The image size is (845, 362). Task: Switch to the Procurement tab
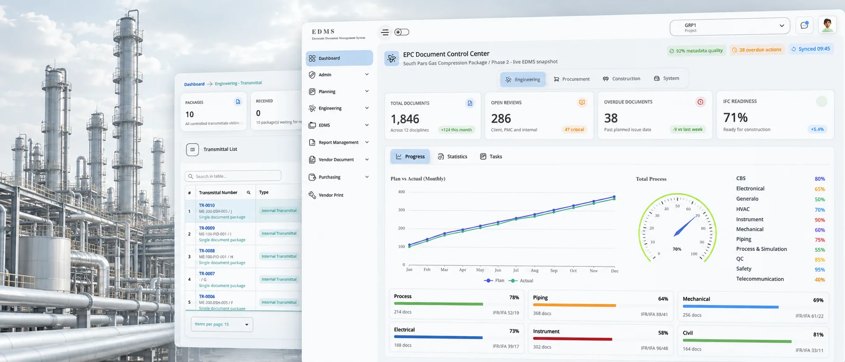pos(572,79)
